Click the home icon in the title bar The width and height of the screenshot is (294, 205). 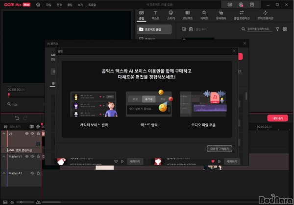(38, 5)
